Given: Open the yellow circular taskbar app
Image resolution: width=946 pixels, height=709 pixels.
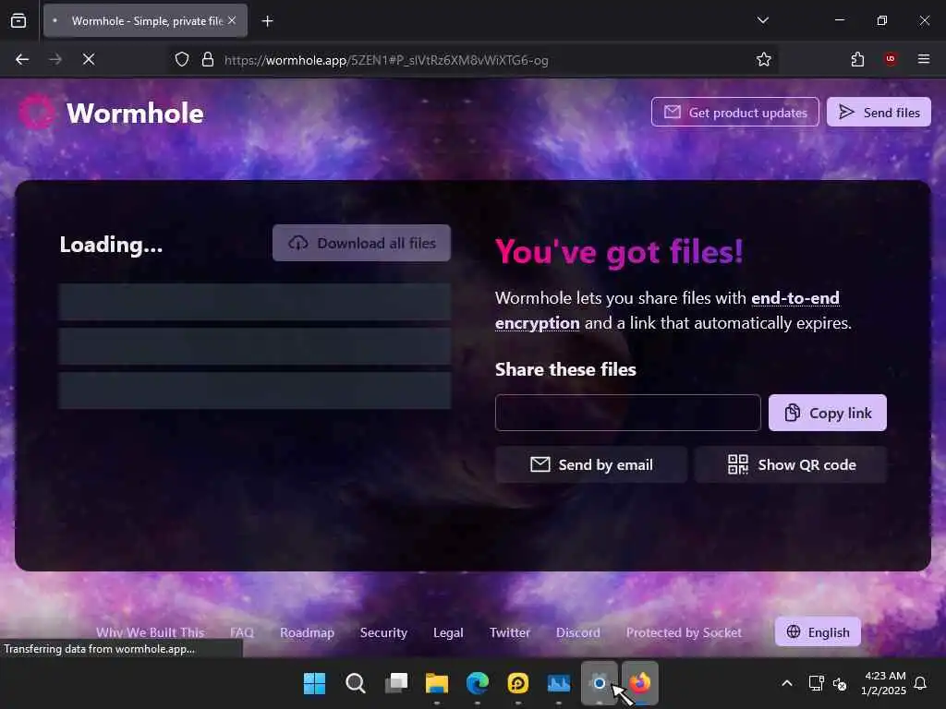Looking at the screenshot, I should click(518, 683).
